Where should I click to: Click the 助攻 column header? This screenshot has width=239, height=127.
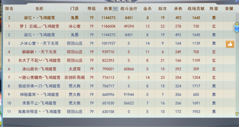(x=162, y=9)
